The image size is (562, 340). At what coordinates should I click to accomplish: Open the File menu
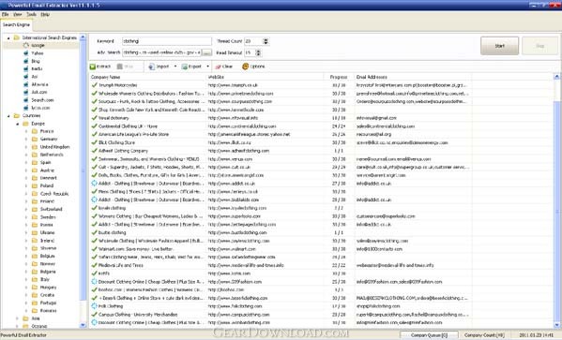tap(5, 14)
